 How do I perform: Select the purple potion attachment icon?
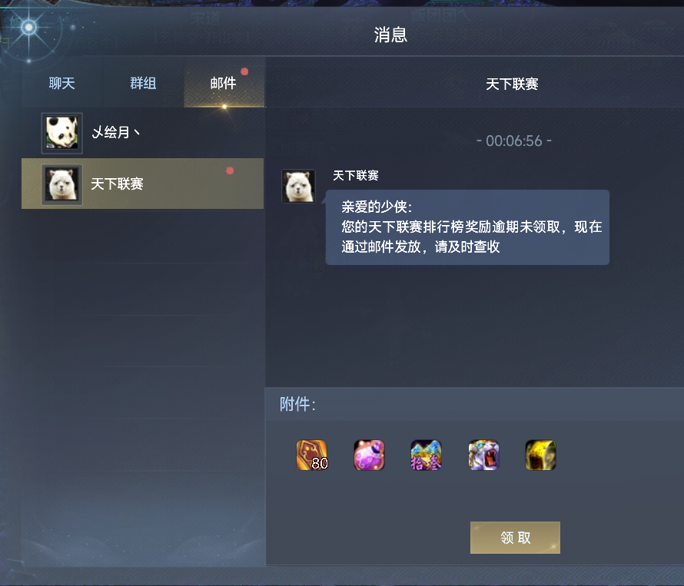coord(369,455)
